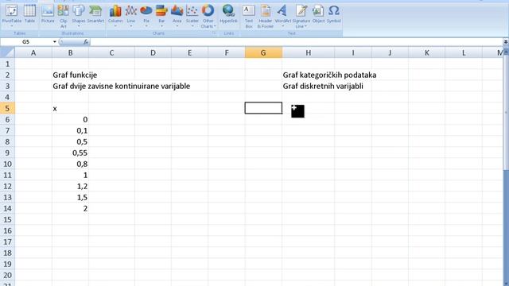
Task: Select cell B5 containing x
Action: coord(70,108)
